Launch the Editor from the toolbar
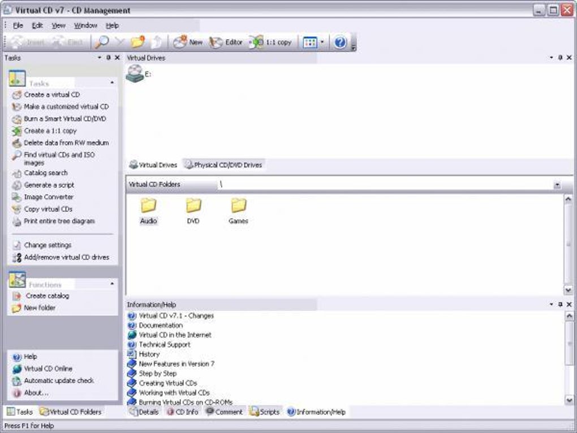This screenshot has width=577, height=433. tap(226, 42)
